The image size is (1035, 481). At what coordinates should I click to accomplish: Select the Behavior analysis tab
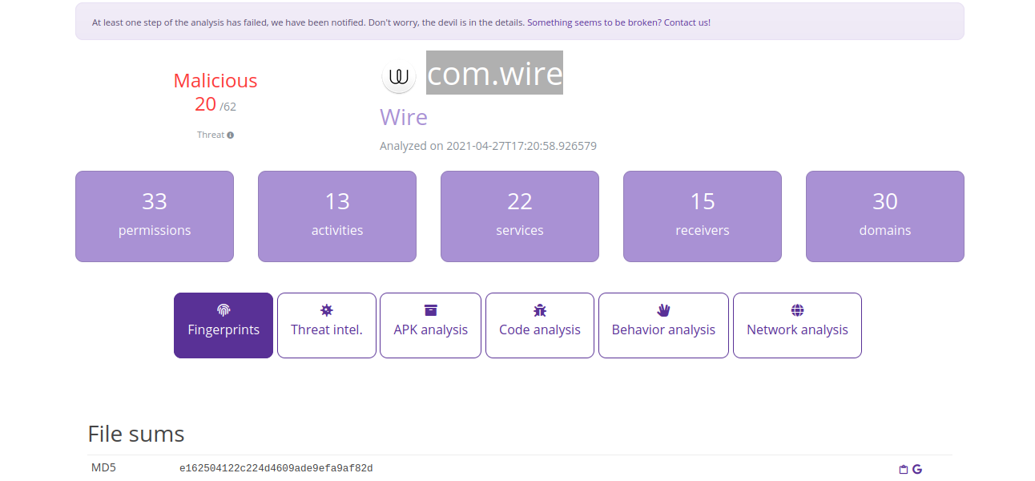click(663, 325)
